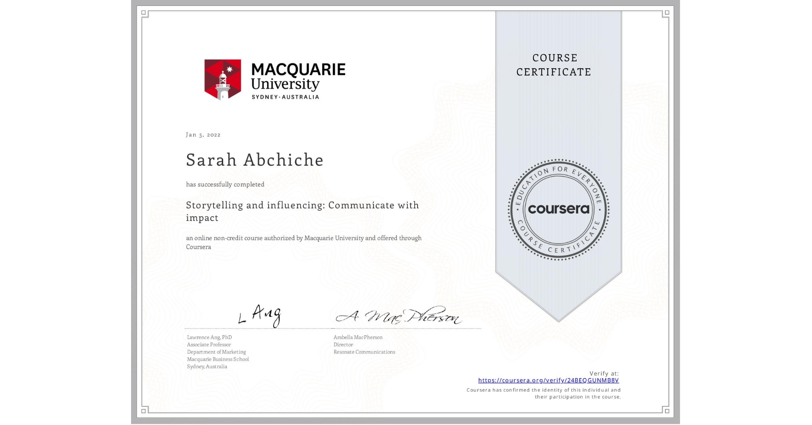
Task: Select Arabella MacPherson's signature
Action: [x=402, y=316]
